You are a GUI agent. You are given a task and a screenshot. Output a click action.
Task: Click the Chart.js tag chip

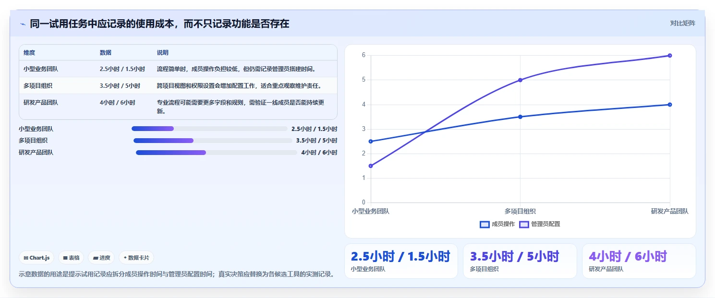[x=37, y=258]
